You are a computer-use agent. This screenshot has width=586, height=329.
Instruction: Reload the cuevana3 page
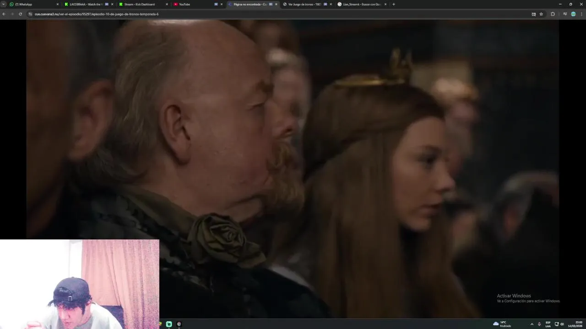point(20,14)
